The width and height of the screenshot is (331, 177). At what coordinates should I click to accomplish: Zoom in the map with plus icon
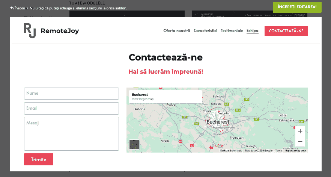pos(300,131)
